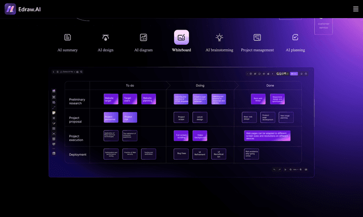Click the Edraw.AI brand text

pos(29,9)
